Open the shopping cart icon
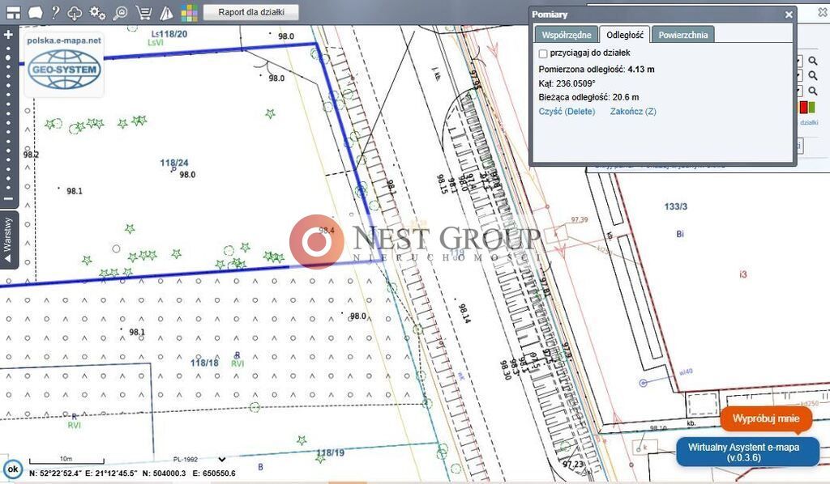This screenshot has height=484, width=830. pos(143,13)
